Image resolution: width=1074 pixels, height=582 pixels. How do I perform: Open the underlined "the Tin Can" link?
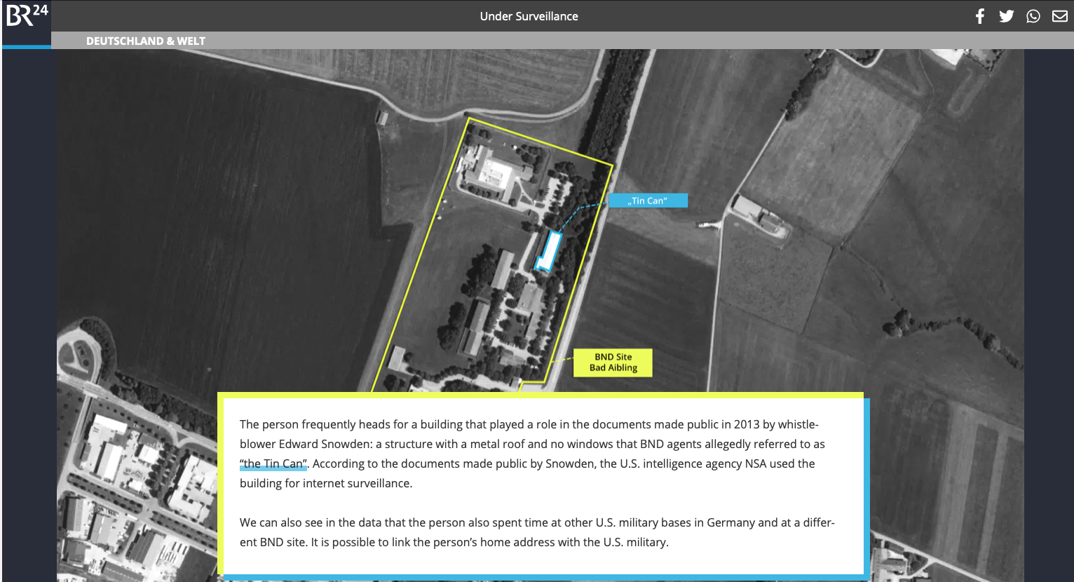click(273, 463)
